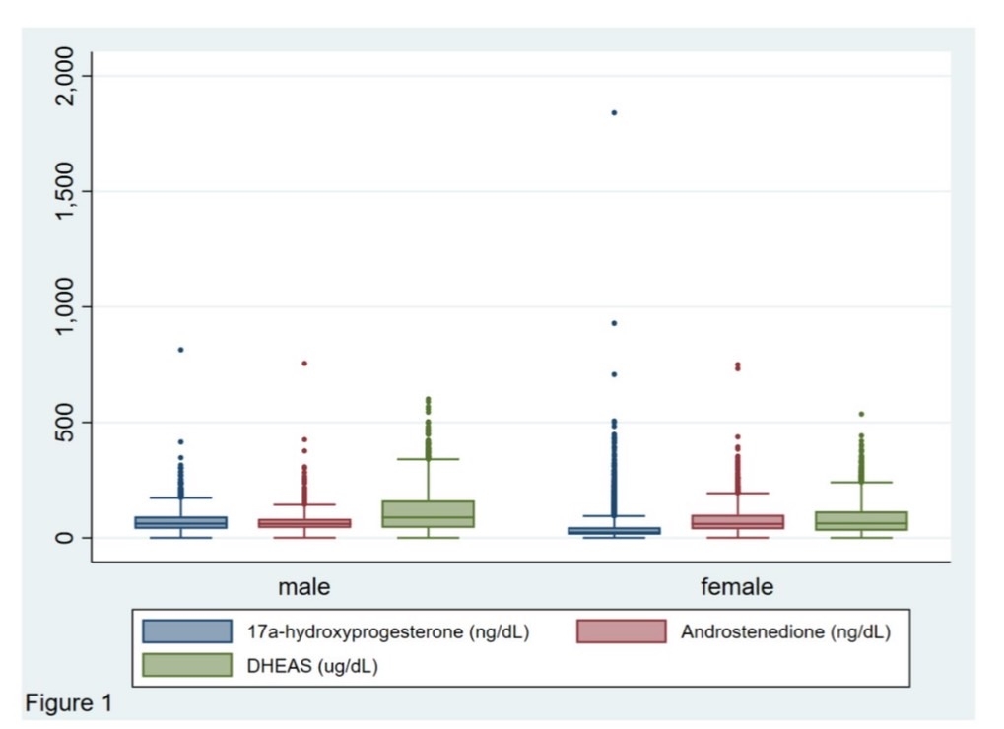Click the 500 y-axis tick label
Image resolution: width=1004 pixels, height=729 pixels.
[67, 423]
